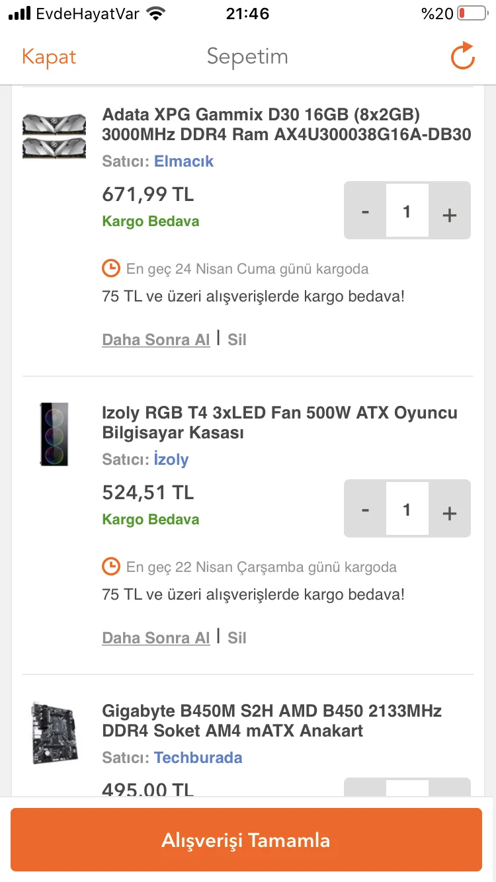This screenshot has height=882, width=496.
Task: Tap the battery indicator in status bar
Action: pos(471,14)
